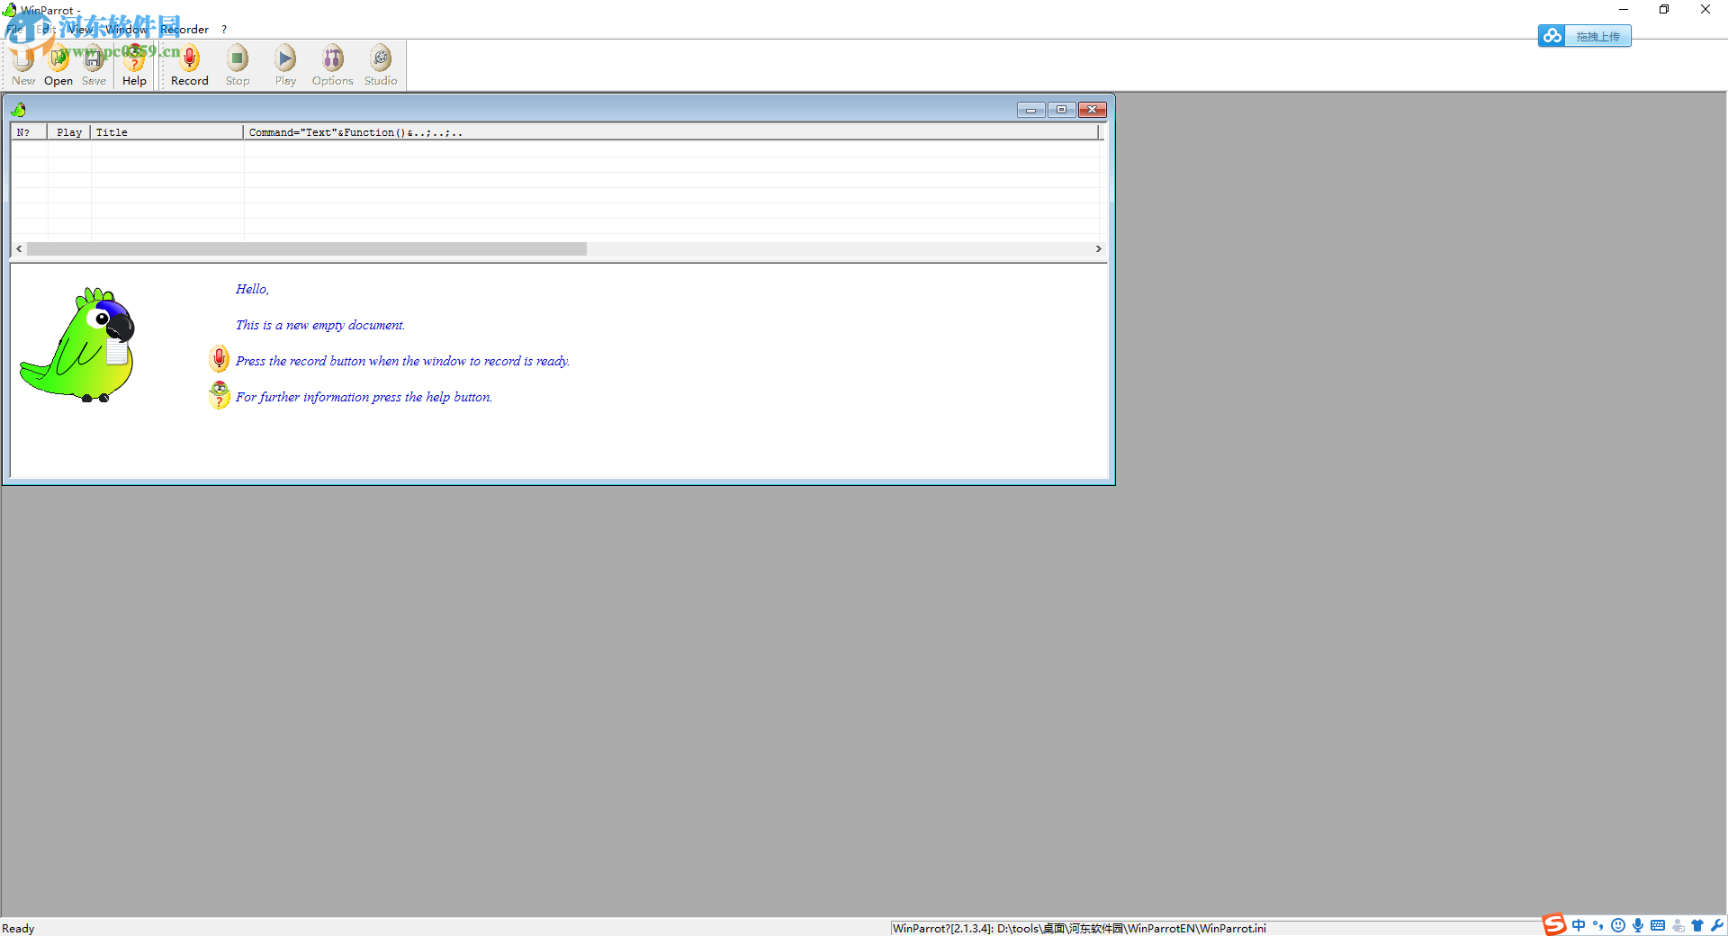The image size is (1728, 936).
Task: Click the IME voice input microphone icon
Action: (x=1638, y=925)
